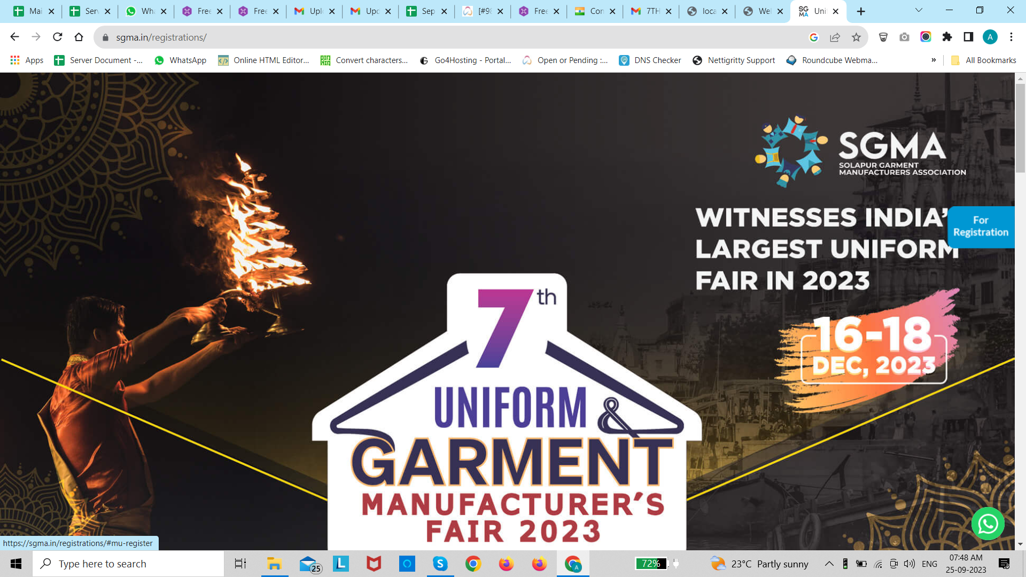Open weather widget 23°C Partly sunny
This screenshot has width=1026, height=577.
tap(759, 564)
